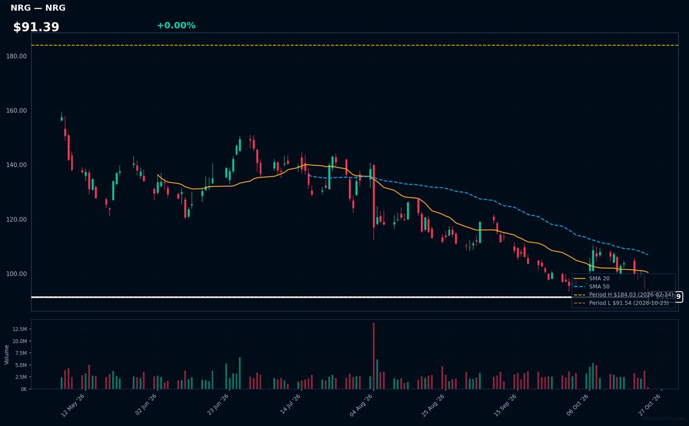Click the +0.00% change indicator

click(176, 25)
